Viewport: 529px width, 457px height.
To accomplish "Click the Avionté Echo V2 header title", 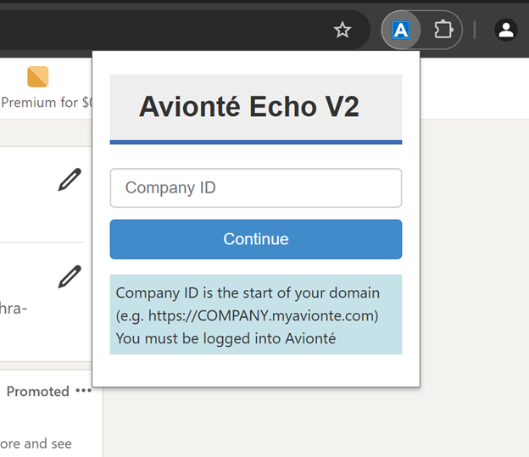I will pos(248,107).
